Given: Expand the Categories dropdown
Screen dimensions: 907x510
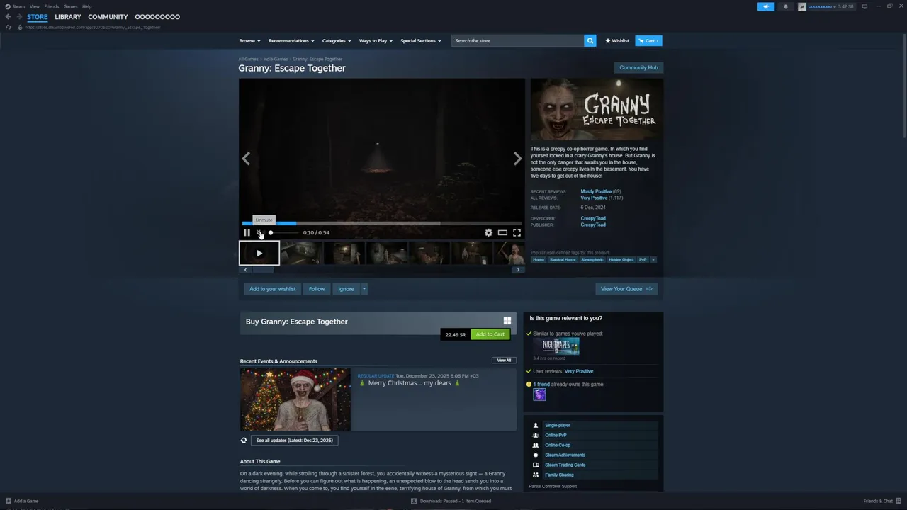Looking at the screenshot, I should click(337, 40).
